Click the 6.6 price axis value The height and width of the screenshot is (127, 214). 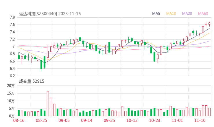coord(12,61)
